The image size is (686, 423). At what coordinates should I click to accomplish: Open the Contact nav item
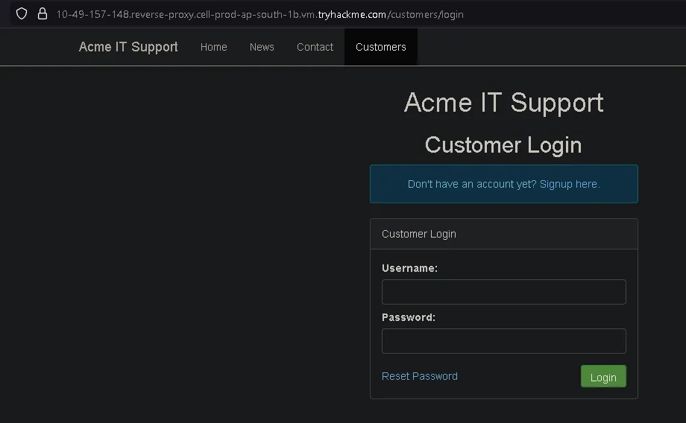point(315,47)
